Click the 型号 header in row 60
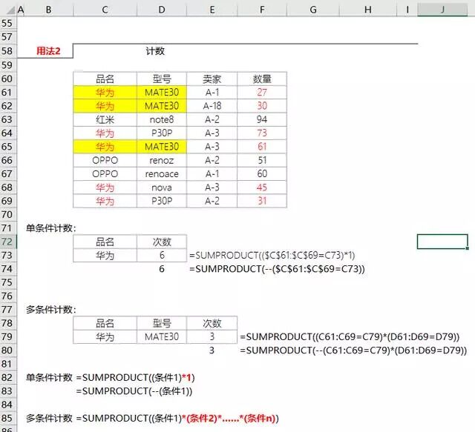 pyautogui.click(x=162, y=79)
